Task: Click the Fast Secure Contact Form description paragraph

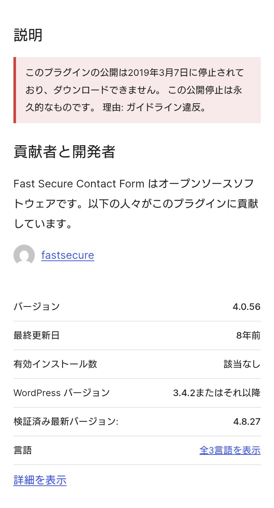Action: coord(136,203)
